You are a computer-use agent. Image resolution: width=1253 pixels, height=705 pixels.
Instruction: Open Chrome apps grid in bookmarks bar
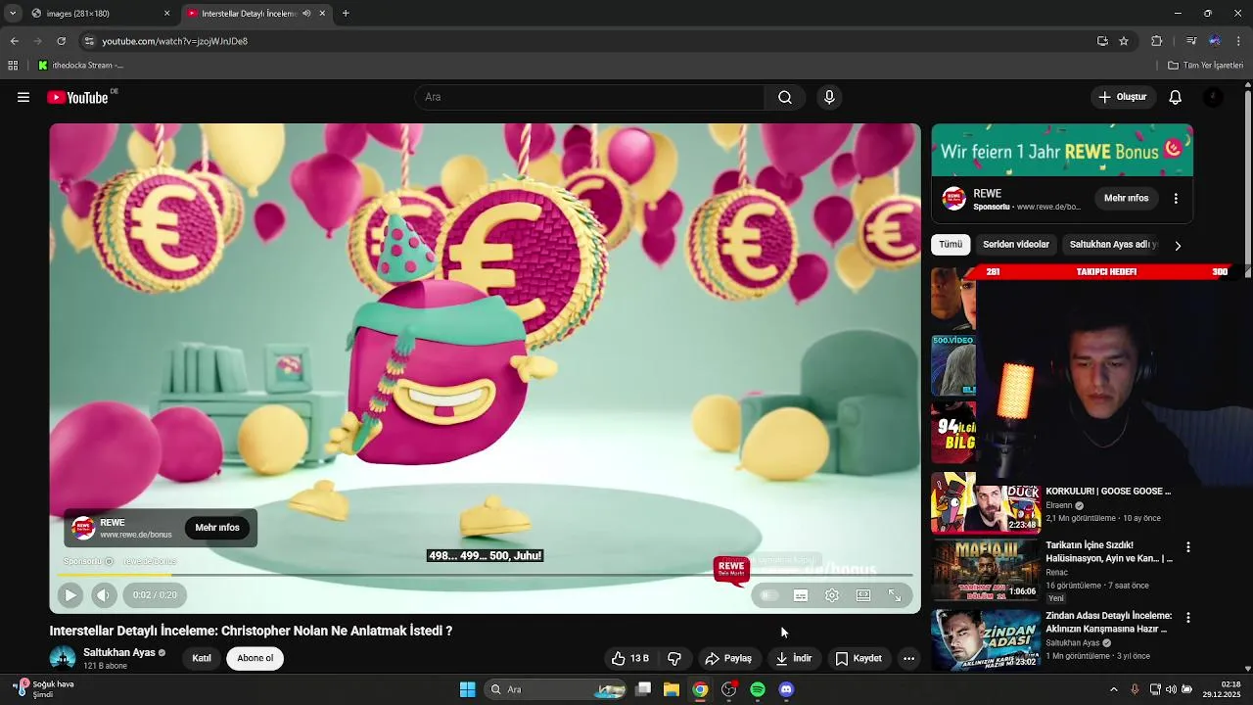[13, 66]
